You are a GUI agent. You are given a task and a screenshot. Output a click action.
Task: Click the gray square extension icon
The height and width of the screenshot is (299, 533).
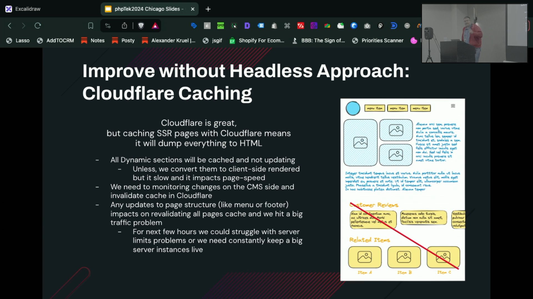[207, 26]
